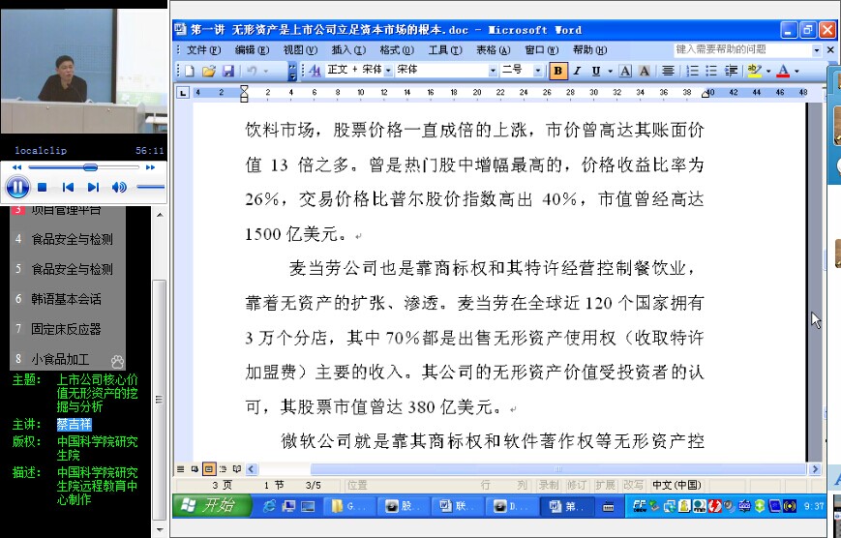Click Show Desktop icon in quick launch
The image size is (841, 538).
[309, 506]
